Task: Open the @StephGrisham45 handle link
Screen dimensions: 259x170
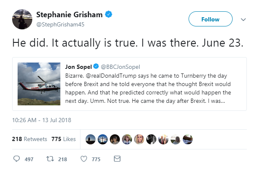Action: click(x=60, y=24)
